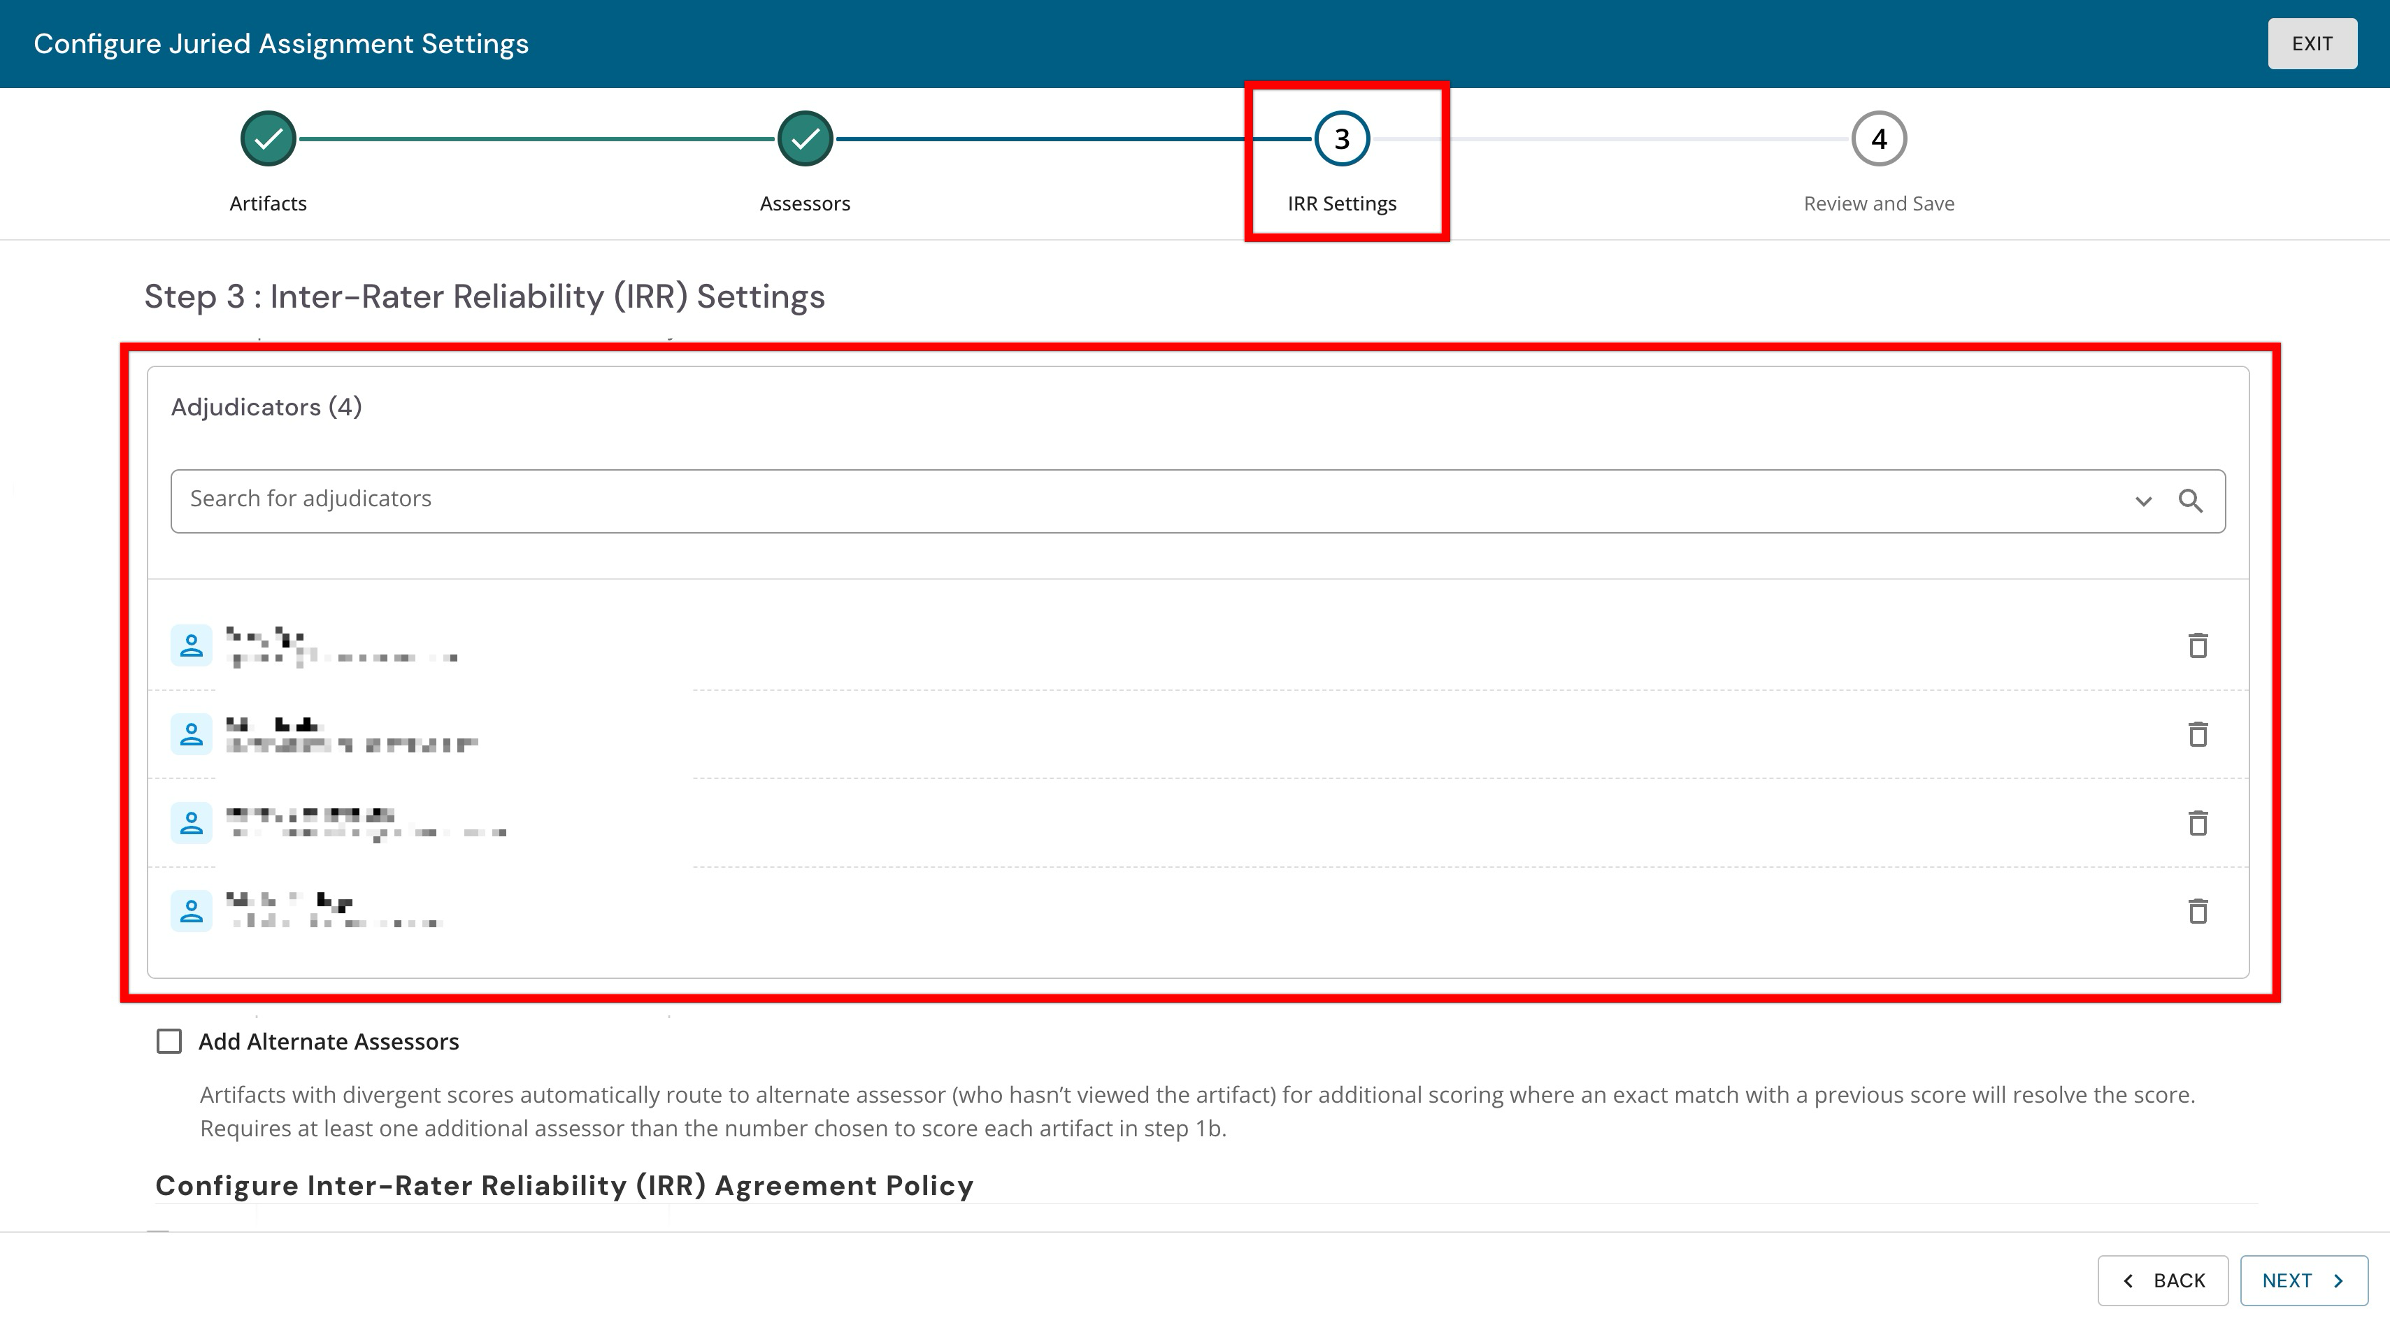The width and height of the screenshot is (2390, 1330).
Task: Enable the Add Alternate Assessors checkbox
Action: click(x=169, y=1041)
